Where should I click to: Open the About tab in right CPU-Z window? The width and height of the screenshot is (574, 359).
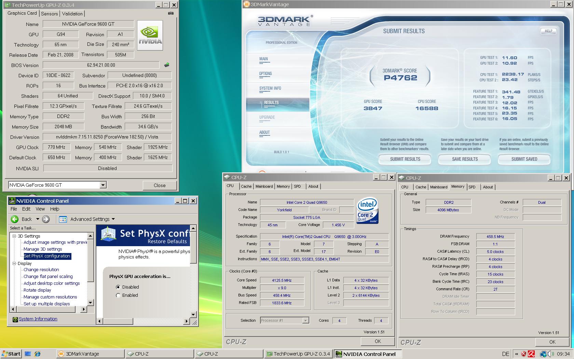coord(488,187)
